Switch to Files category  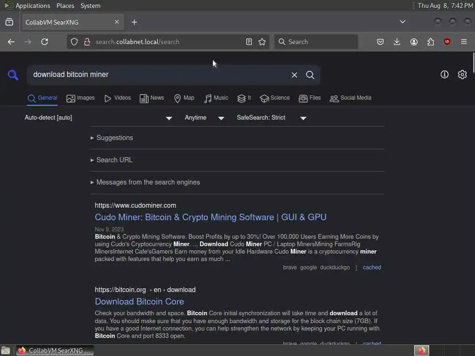click(309, 98)
